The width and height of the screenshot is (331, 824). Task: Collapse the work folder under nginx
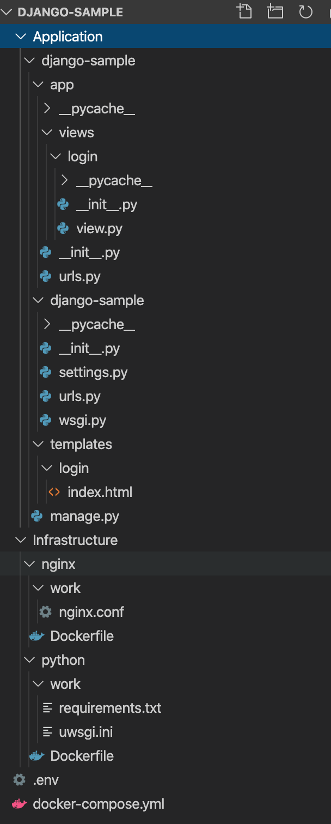[x=38, y=588]
